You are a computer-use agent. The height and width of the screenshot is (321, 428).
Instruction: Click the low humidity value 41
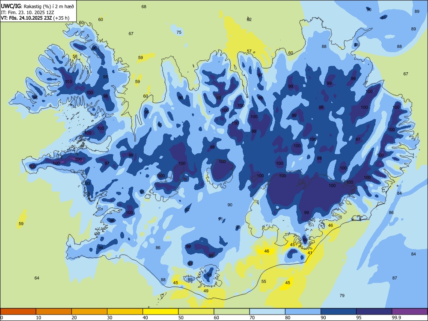tap(310, 253)
